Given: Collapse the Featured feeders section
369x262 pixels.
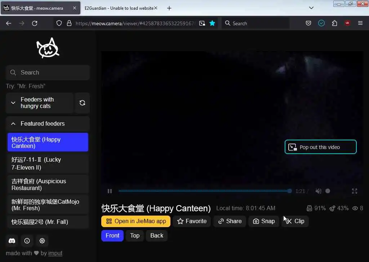Looking at the screenshot, I should [48, 123].
